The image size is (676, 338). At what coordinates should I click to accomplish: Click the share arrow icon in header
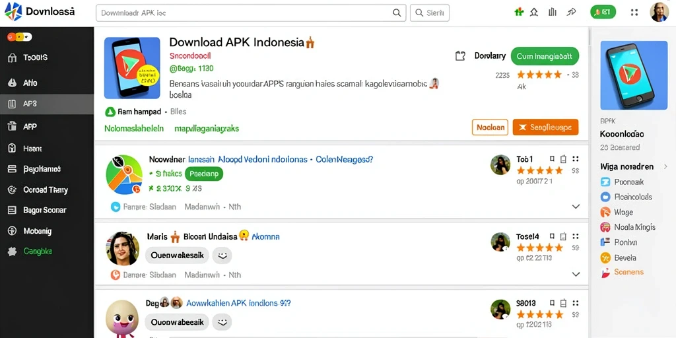tap(572, 13)
